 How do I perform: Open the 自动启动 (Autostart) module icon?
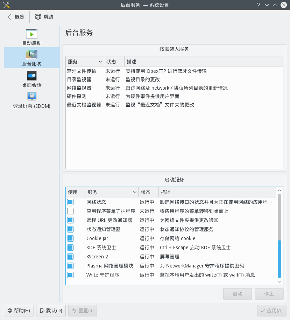click(x=32, y=34)
